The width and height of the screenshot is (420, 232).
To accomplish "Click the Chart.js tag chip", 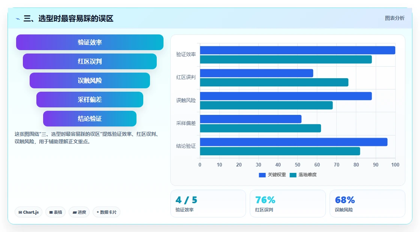I will [x=28, y=212].
